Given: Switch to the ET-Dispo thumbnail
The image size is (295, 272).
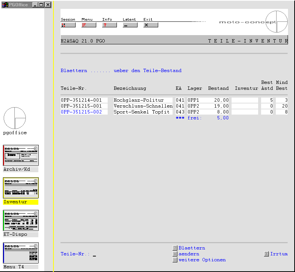Looking at the screenshot, I should 21,221.
